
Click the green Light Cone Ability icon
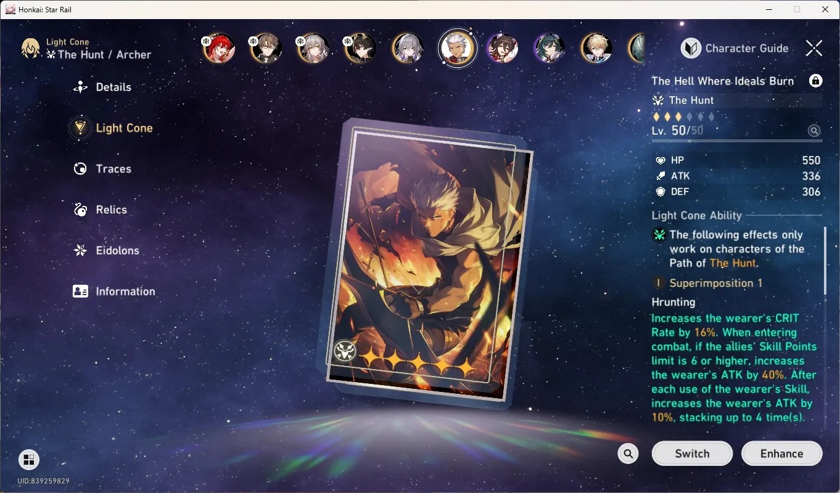659,235
